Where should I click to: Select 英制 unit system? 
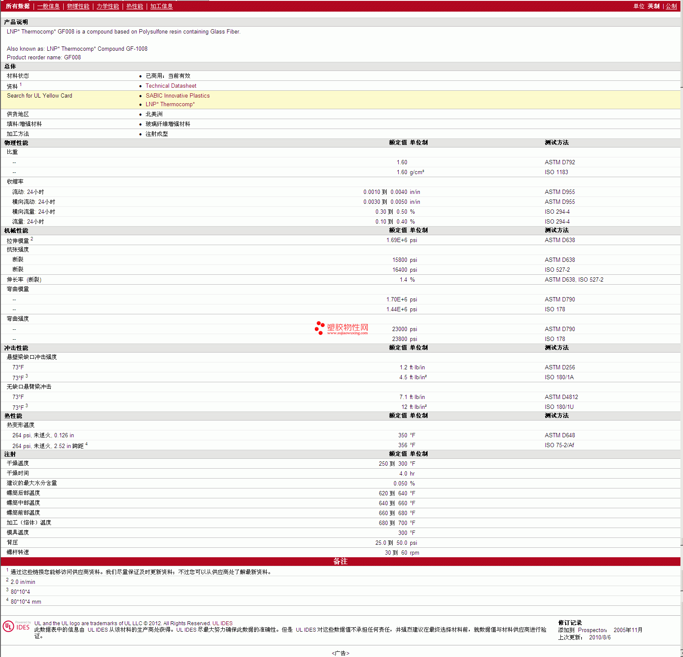[x=653, y=6]
